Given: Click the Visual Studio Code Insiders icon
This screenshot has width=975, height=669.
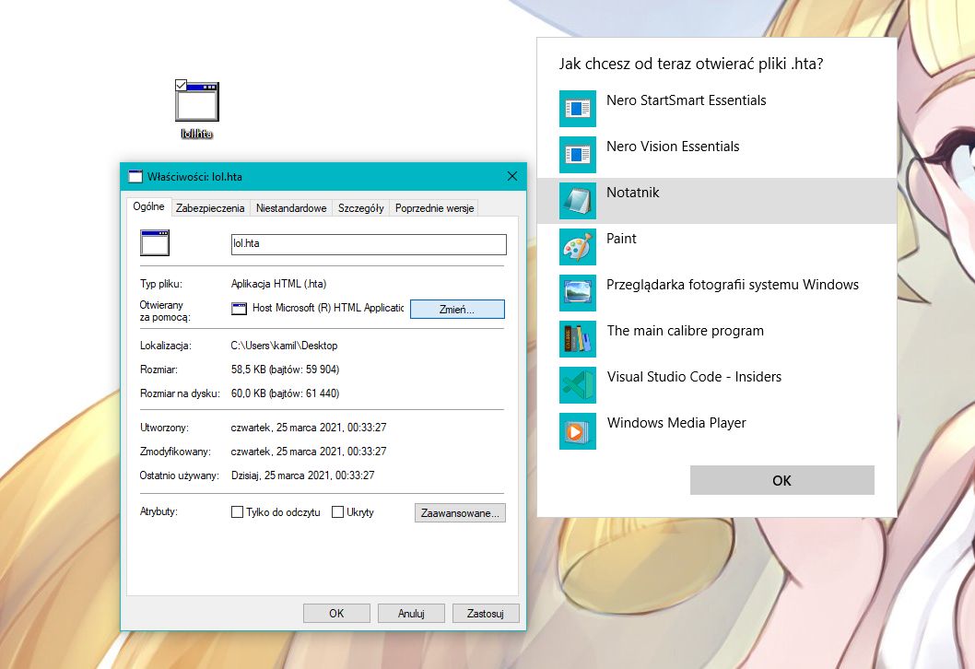Looking at the screenshot, I should 578,385.
